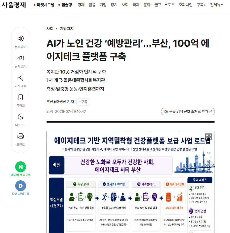Click the 서울경제 logo
230x233 pixels.
tap(14, 5)
